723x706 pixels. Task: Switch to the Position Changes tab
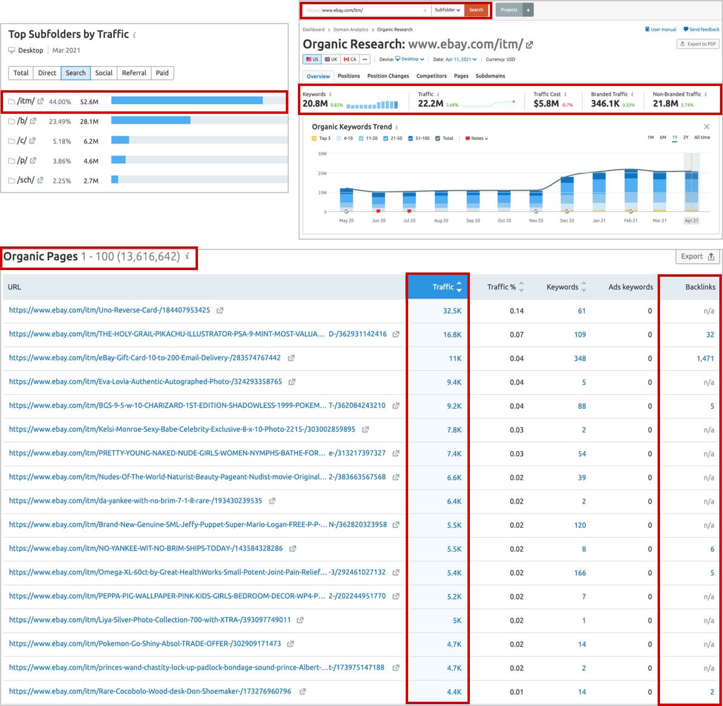388,76
